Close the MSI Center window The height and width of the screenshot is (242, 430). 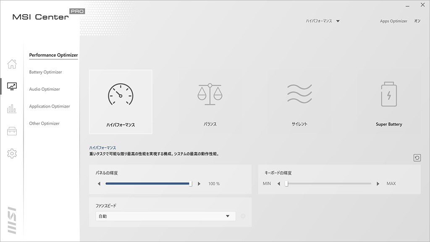pos(422,5)
